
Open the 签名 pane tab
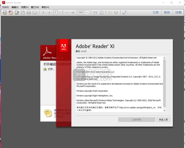click(167, 12)
